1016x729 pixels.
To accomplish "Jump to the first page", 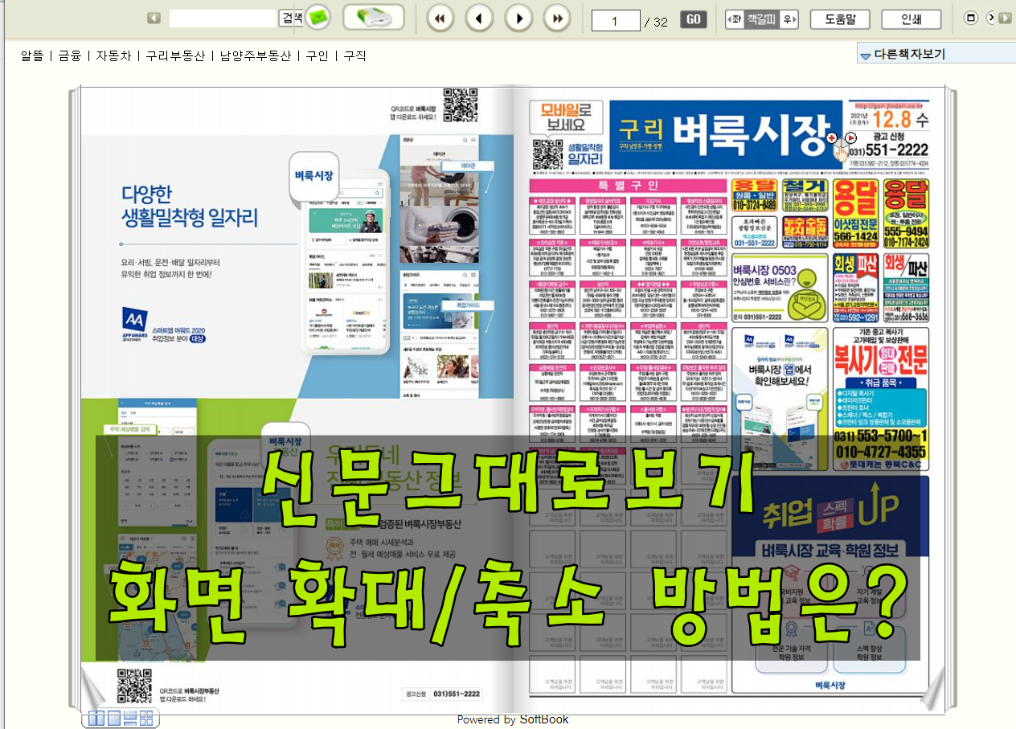I will coord(440,18).
